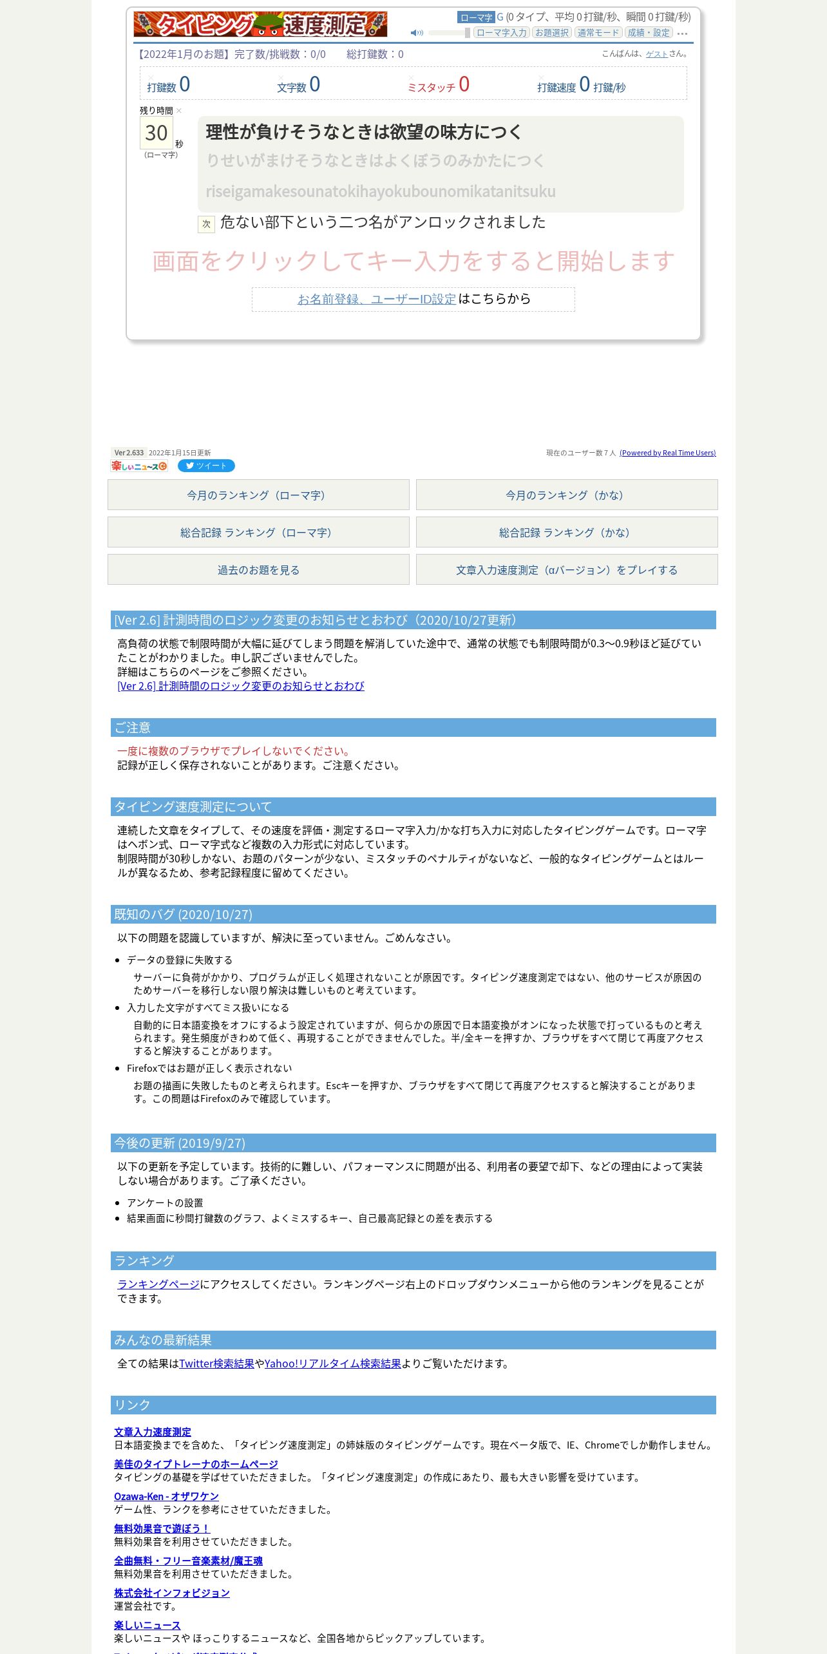
Task: Click the Firefoxではお題が正しく表示されない item
Action: 209,1068
